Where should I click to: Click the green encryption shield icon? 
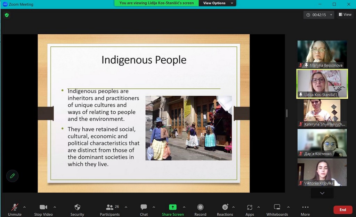click(7, 15)
